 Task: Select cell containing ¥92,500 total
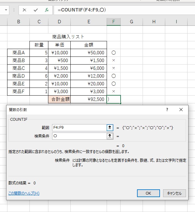point(89,99)
